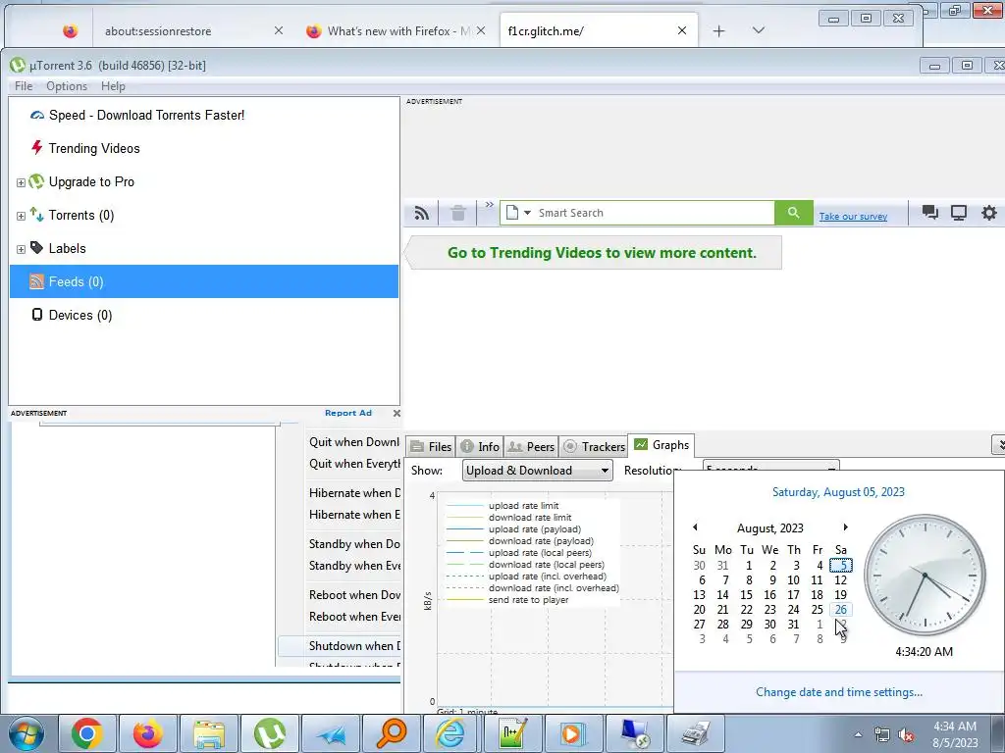Click the August, 2023 calendar header
1005x753 pixels.
[769, 528]
